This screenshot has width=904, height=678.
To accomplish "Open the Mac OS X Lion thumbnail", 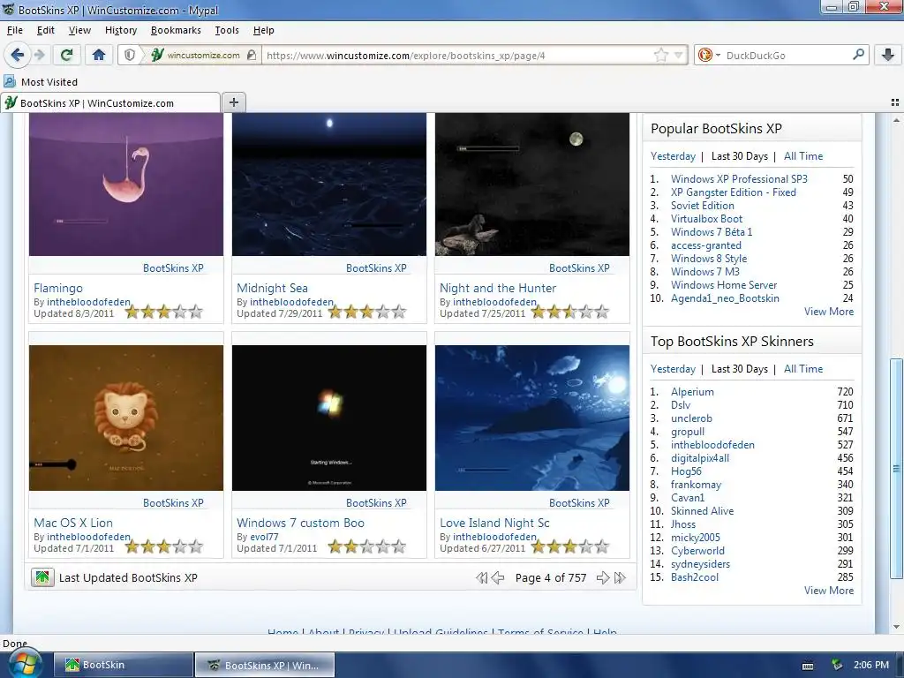I will pos(125,418).
